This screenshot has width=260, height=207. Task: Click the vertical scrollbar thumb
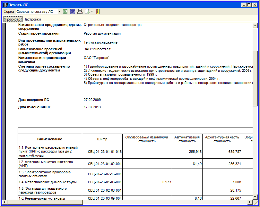click(x=255, y=77)
